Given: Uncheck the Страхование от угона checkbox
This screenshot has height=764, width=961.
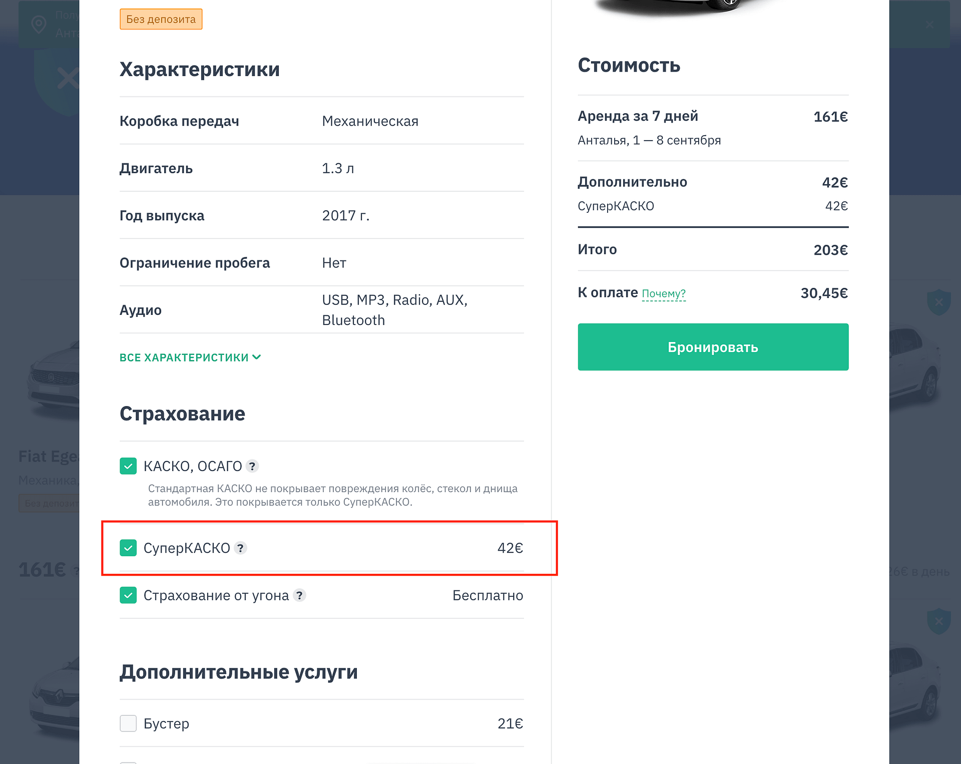Looking at the screenshot, I should point(128,595).
